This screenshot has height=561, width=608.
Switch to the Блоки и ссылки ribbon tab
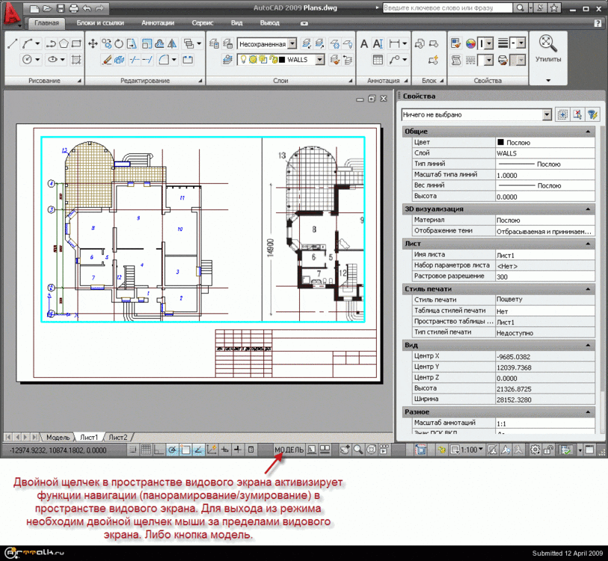[x=100, y=23]
